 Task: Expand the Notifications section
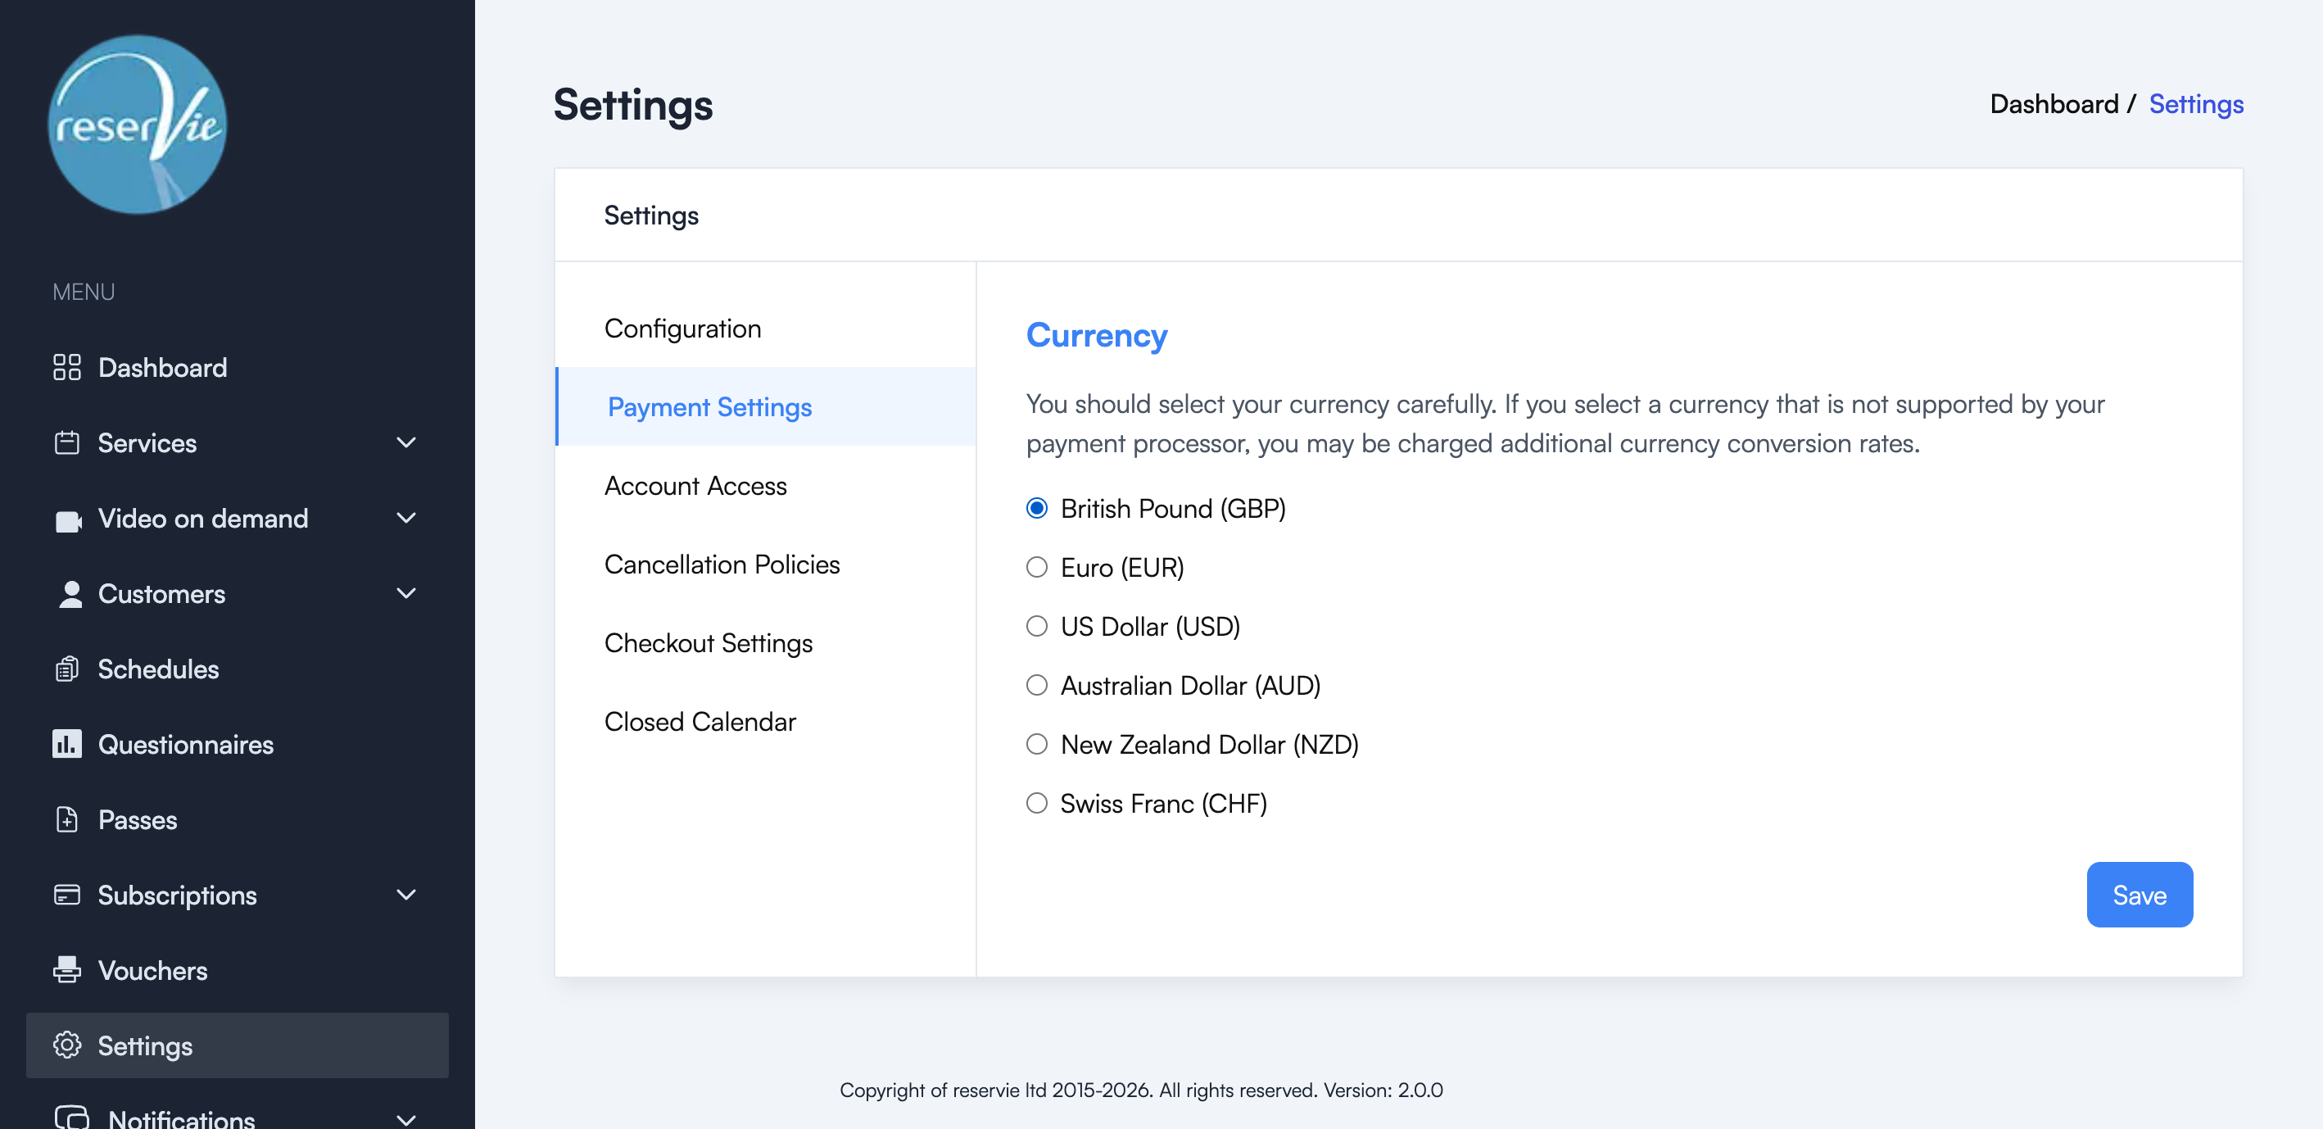point(408,1119)
